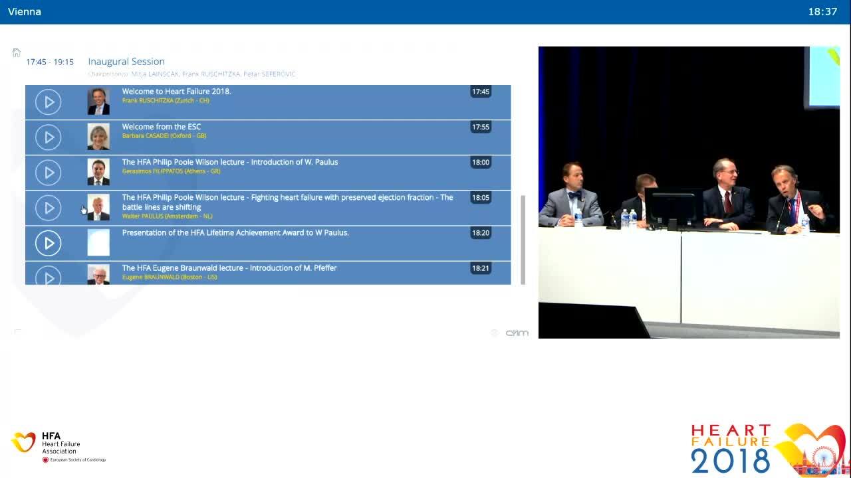Click Eugene Braunwald's speaker photo
Viewport: 851px width, 478px height.
click(x=98, y=275)
